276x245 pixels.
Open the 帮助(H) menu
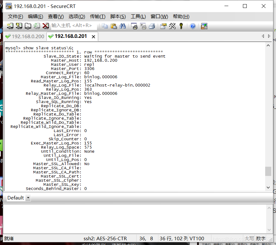point(181,17)
